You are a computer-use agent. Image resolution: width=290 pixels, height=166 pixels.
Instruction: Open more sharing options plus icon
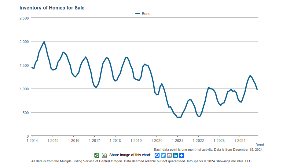(182, 155)
